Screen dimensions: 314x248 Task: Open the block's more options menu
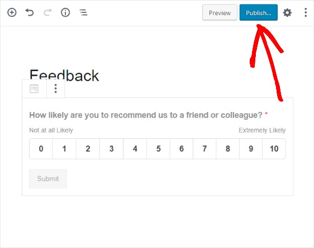[x=56, y=88]
